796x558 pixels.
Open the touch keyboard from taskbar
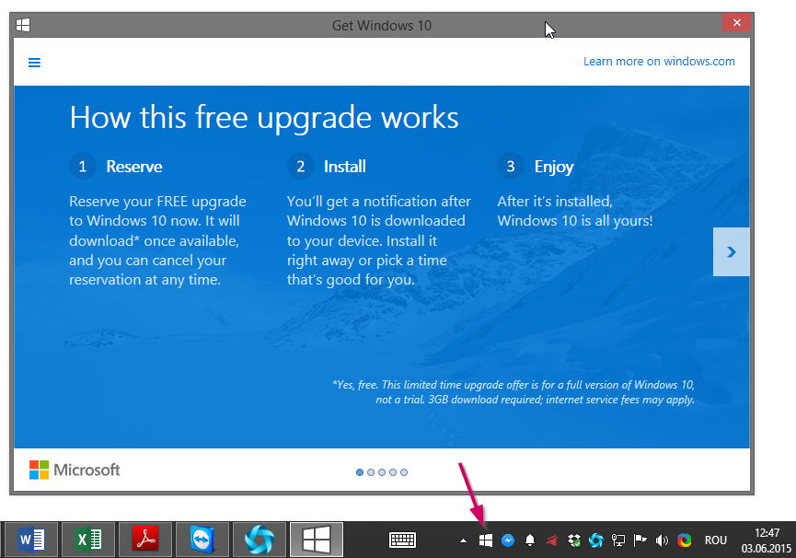click(x=402, y=541)
